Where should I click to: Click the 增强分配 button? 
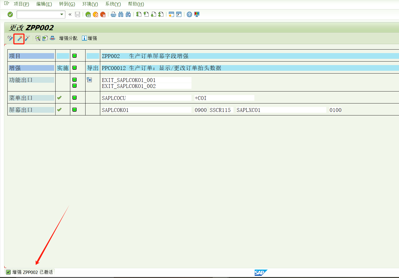coord(68,38)
